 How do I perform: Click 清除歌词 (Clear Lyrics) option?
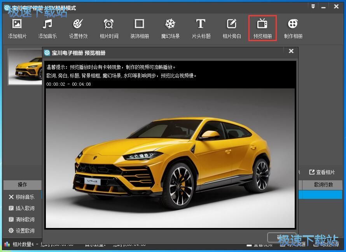pos(21,219)
